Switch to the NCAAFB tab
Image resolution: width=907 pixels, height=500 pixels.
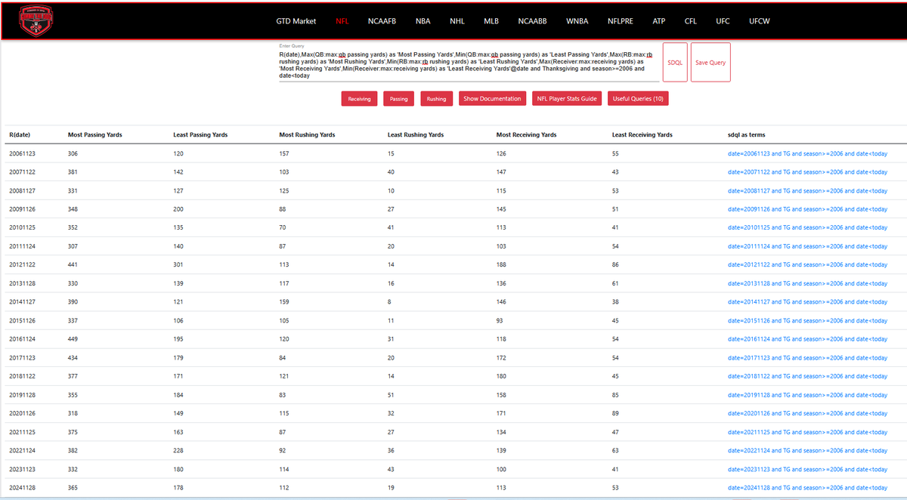tap(382, 21)
